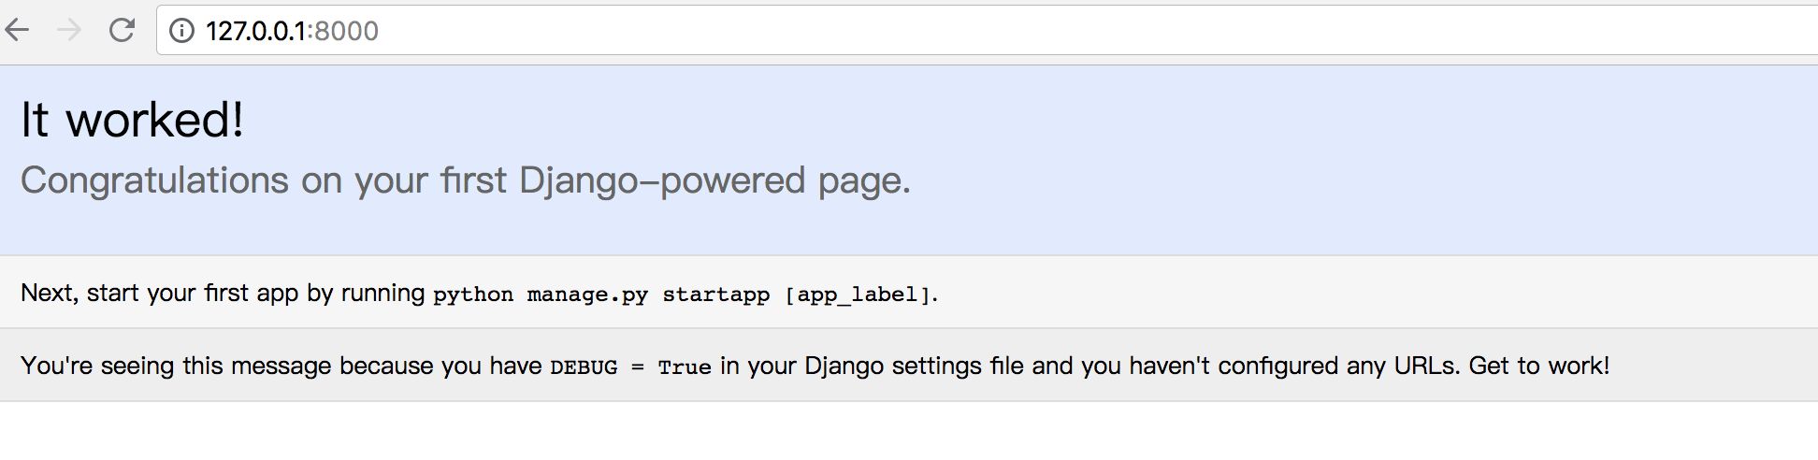Click the word "Django-powered" in the subheading
Screen dimensions: 1818x460
click(662, 180)
